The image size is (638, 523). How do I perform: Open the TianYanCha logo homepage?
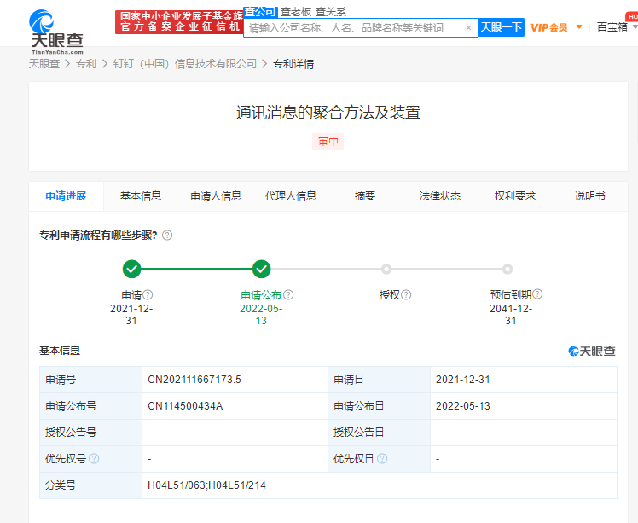(56, 32)
